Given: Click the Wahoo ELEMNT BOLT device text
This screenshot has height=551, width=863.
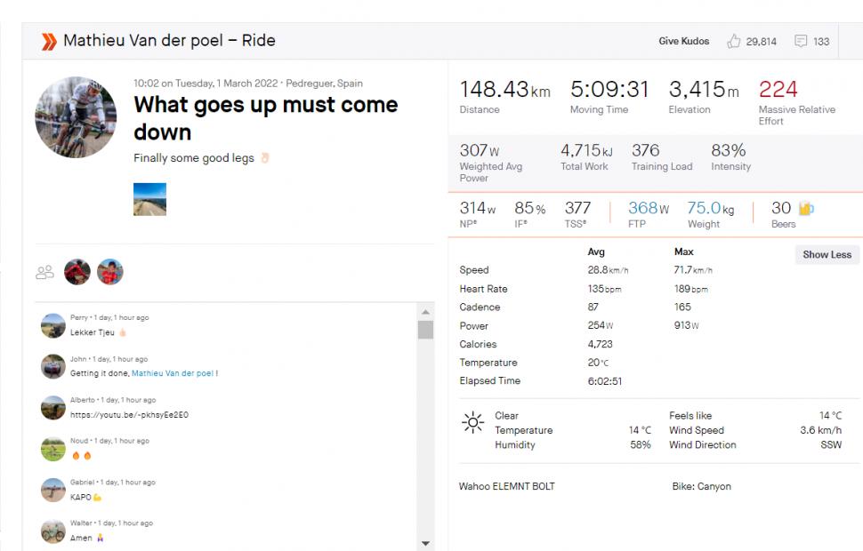Looking at the screenshot, I should tap(507, 486).
